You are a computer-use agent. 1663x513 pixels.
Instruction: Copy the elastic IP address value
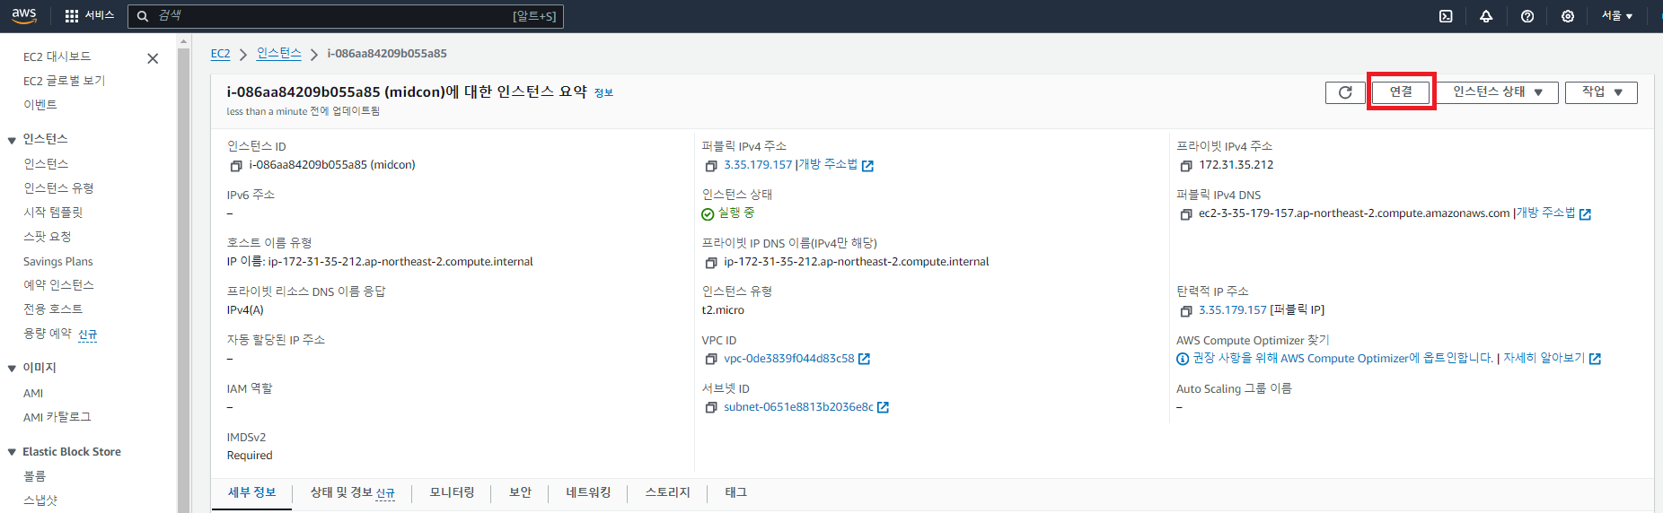point(1186,311)
